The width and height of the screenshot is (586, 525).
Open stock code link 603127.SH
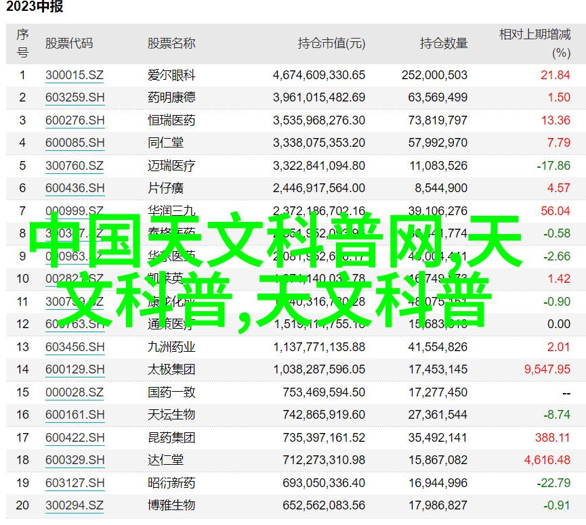75,483
